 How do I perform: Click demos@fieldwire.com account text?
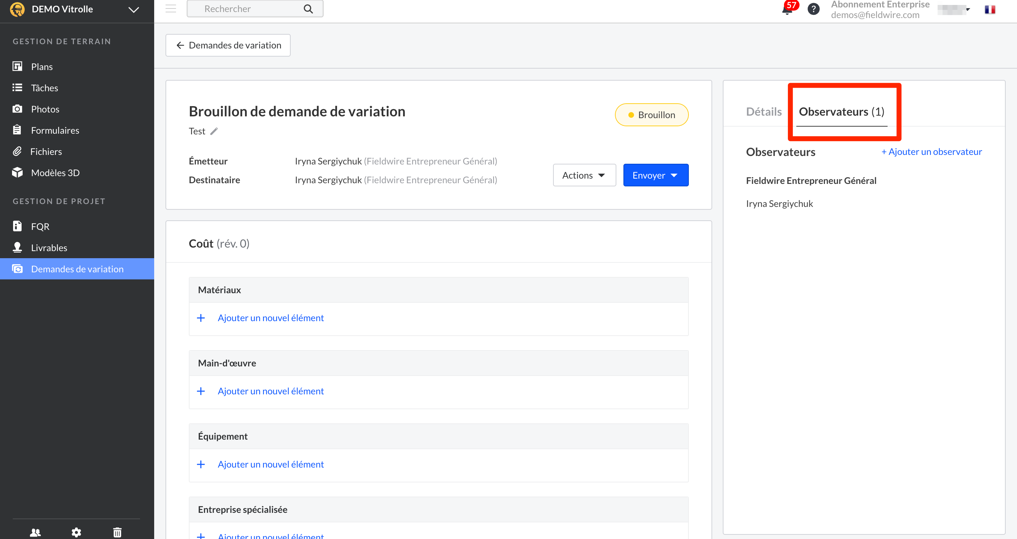875,15
